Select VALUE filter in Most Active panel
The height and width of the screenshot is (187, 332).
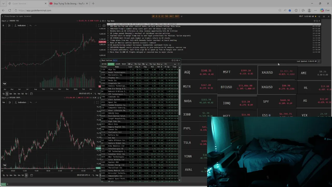tap(124, 64)
